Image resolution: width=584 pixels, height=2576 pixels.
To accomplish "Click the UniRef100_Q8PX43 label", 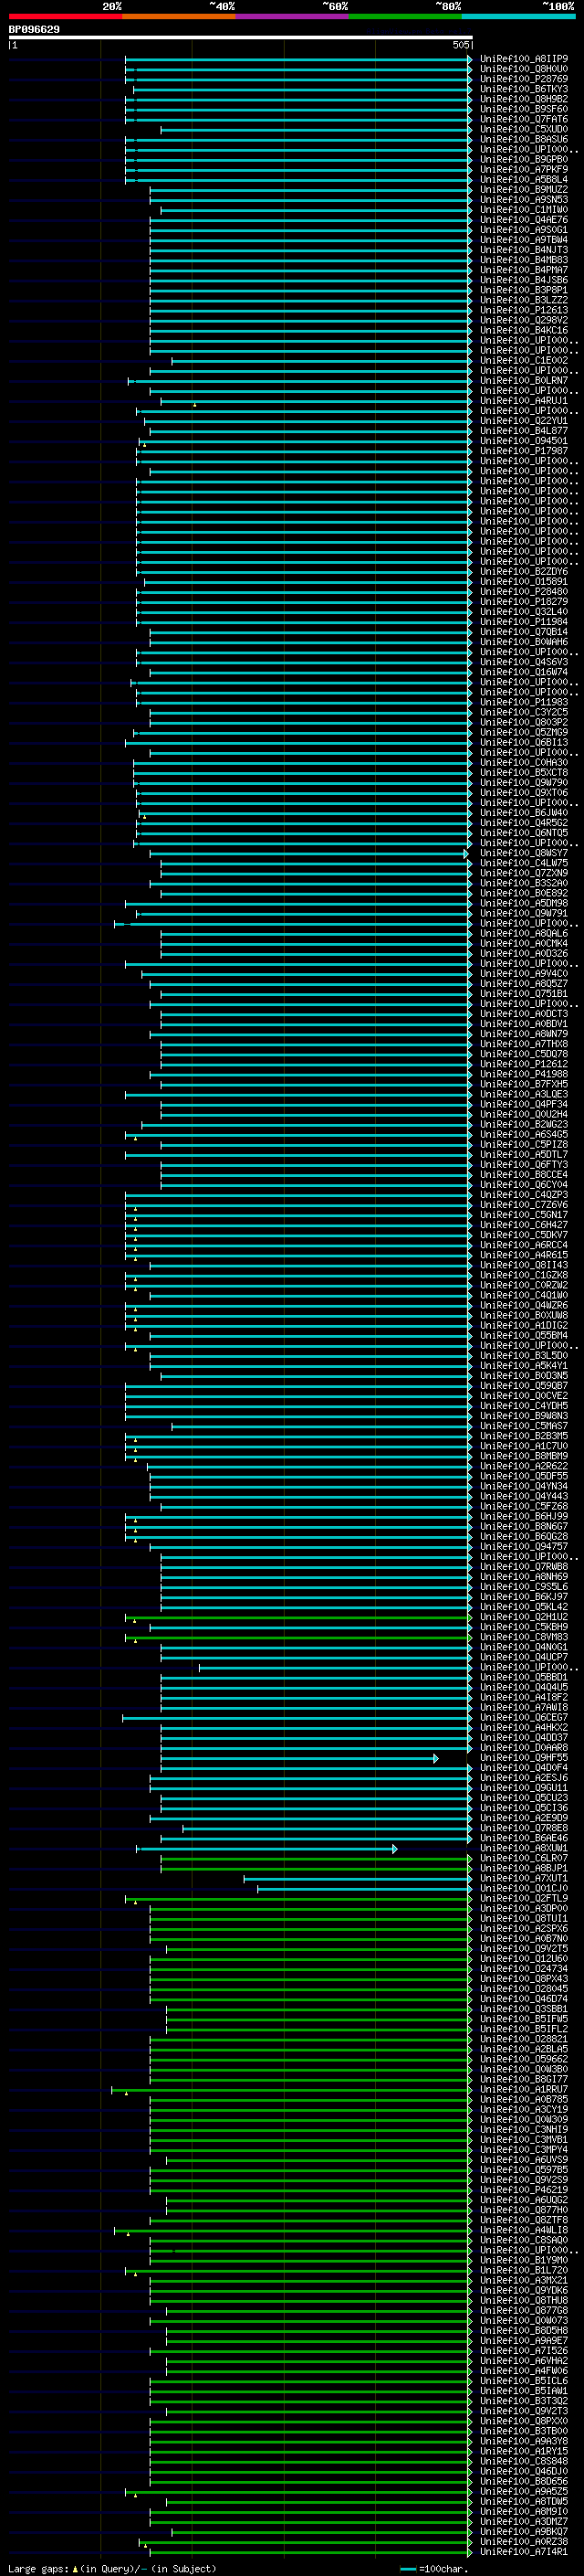I will tap(524, 1978).
